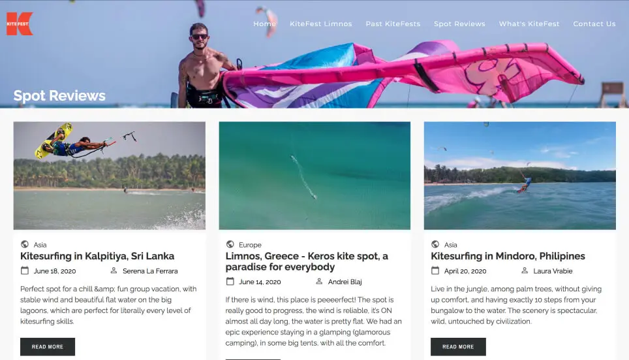The image size is (629, 360).
Task: Click the calendar icon beside June 14, 2020
Action: (x=230, y=282)
